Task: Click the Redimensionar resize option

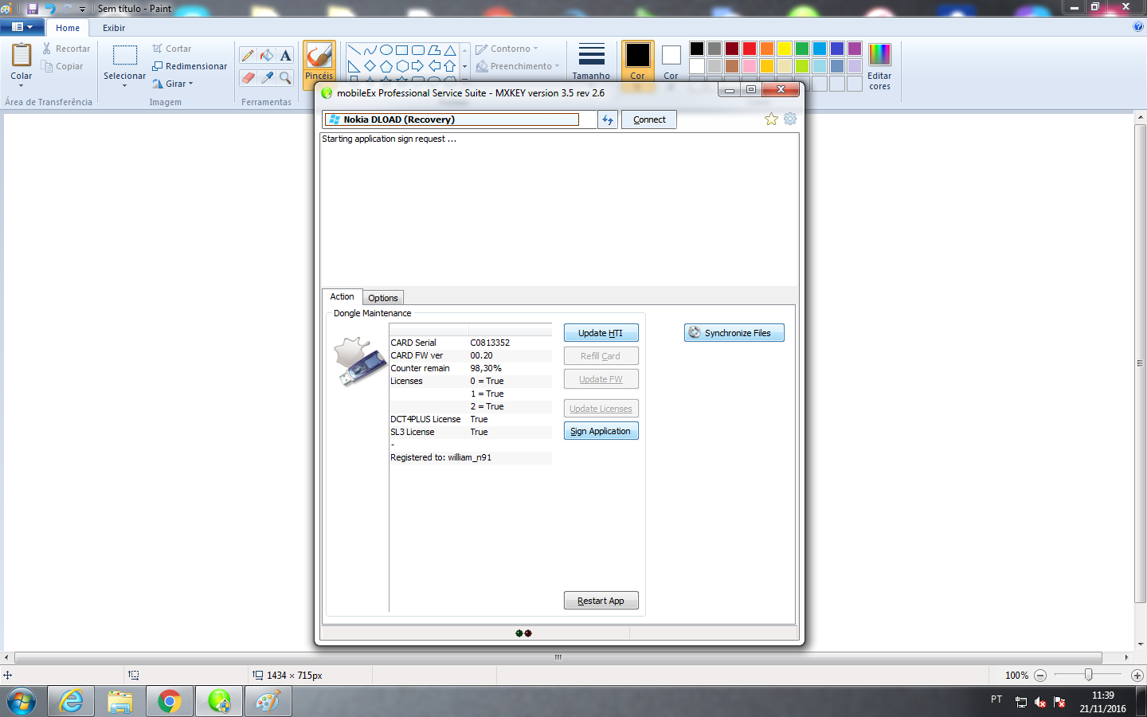Action: point(190,66)
